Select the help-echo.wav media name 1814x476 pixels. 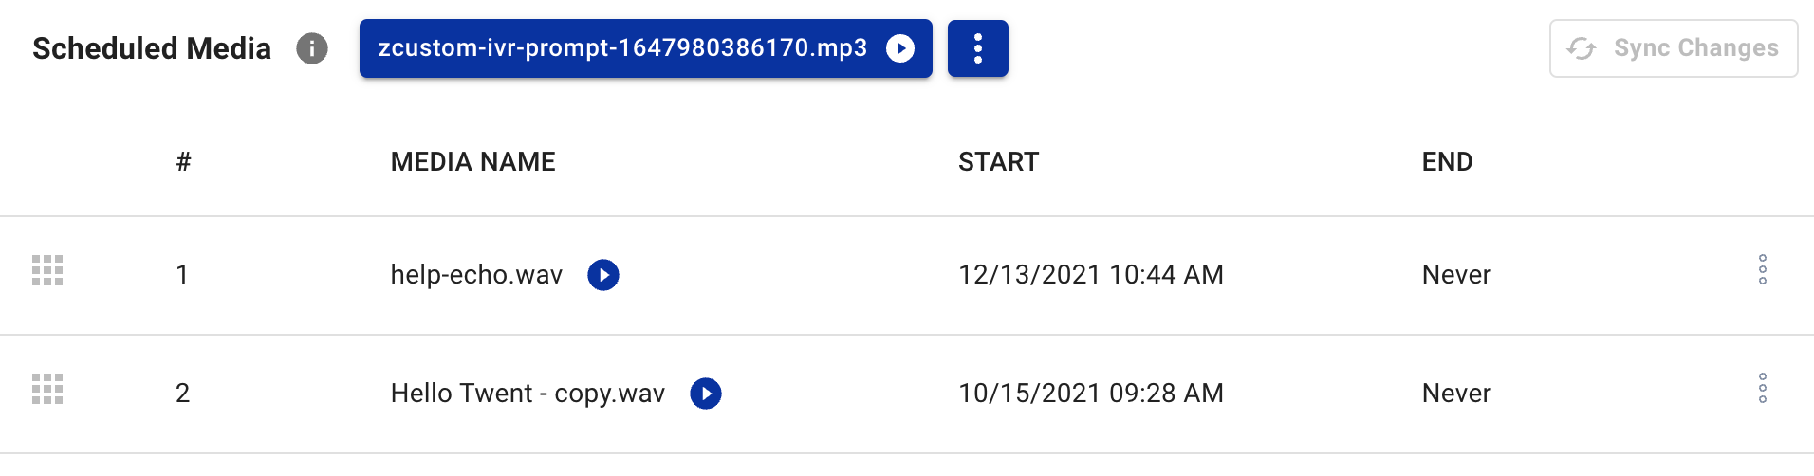(x=477, y=275)
